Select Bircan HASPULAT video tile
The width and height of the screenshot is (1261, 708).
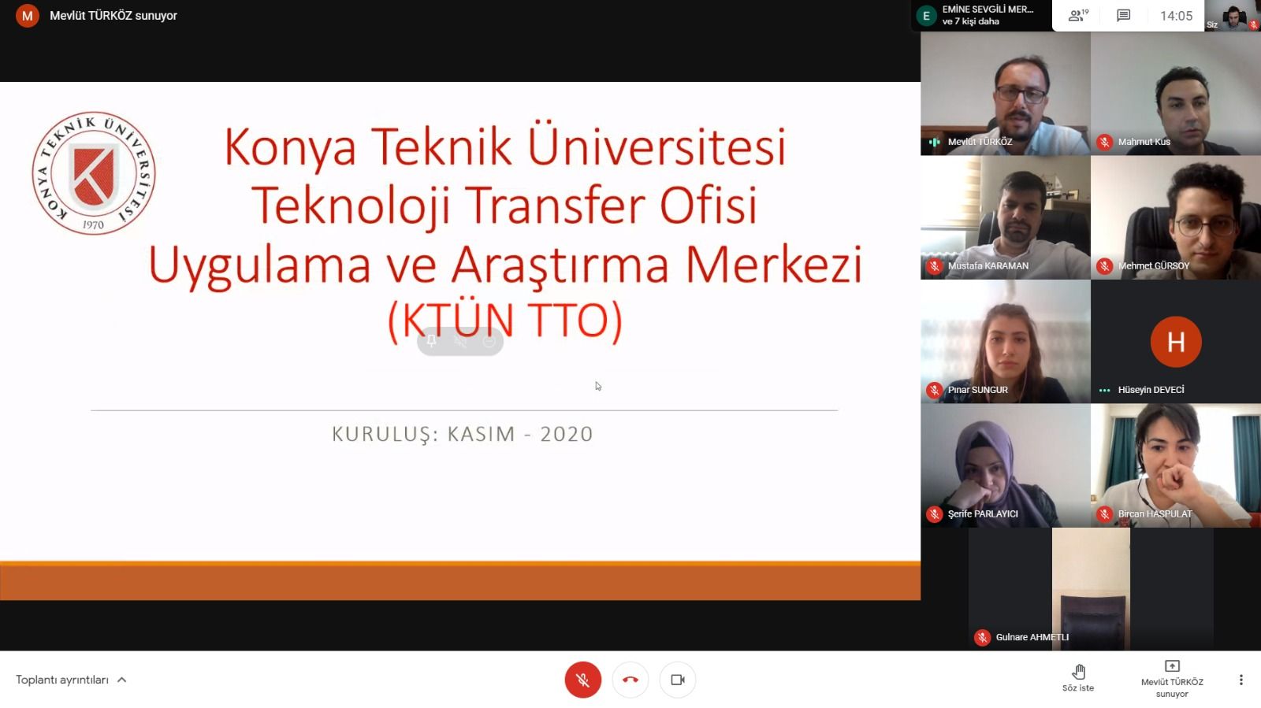point(1176,465)
